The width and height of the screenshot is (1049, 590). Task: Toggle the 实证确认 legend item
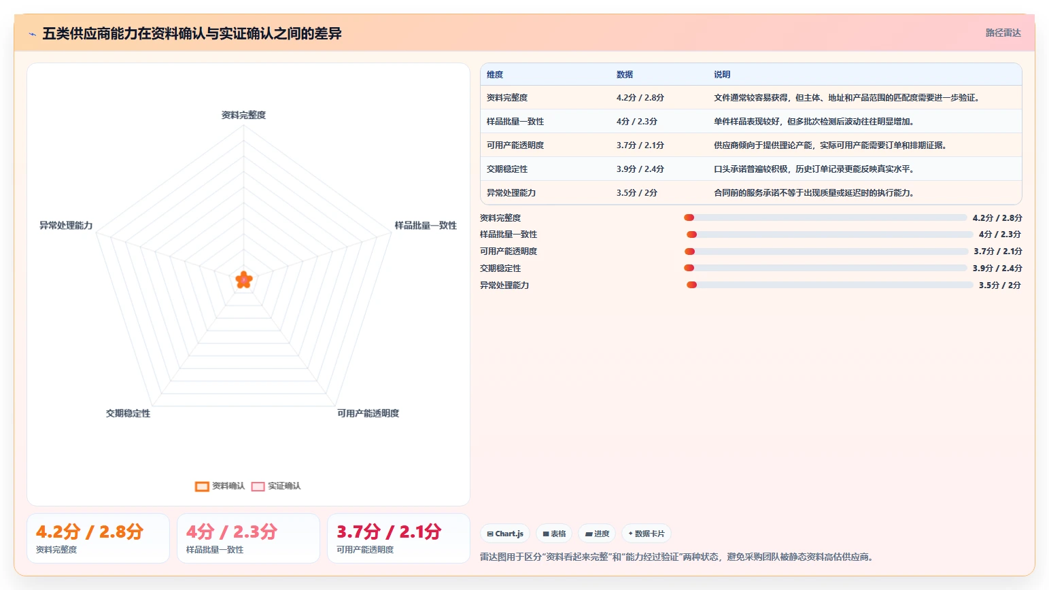point(276,486)
